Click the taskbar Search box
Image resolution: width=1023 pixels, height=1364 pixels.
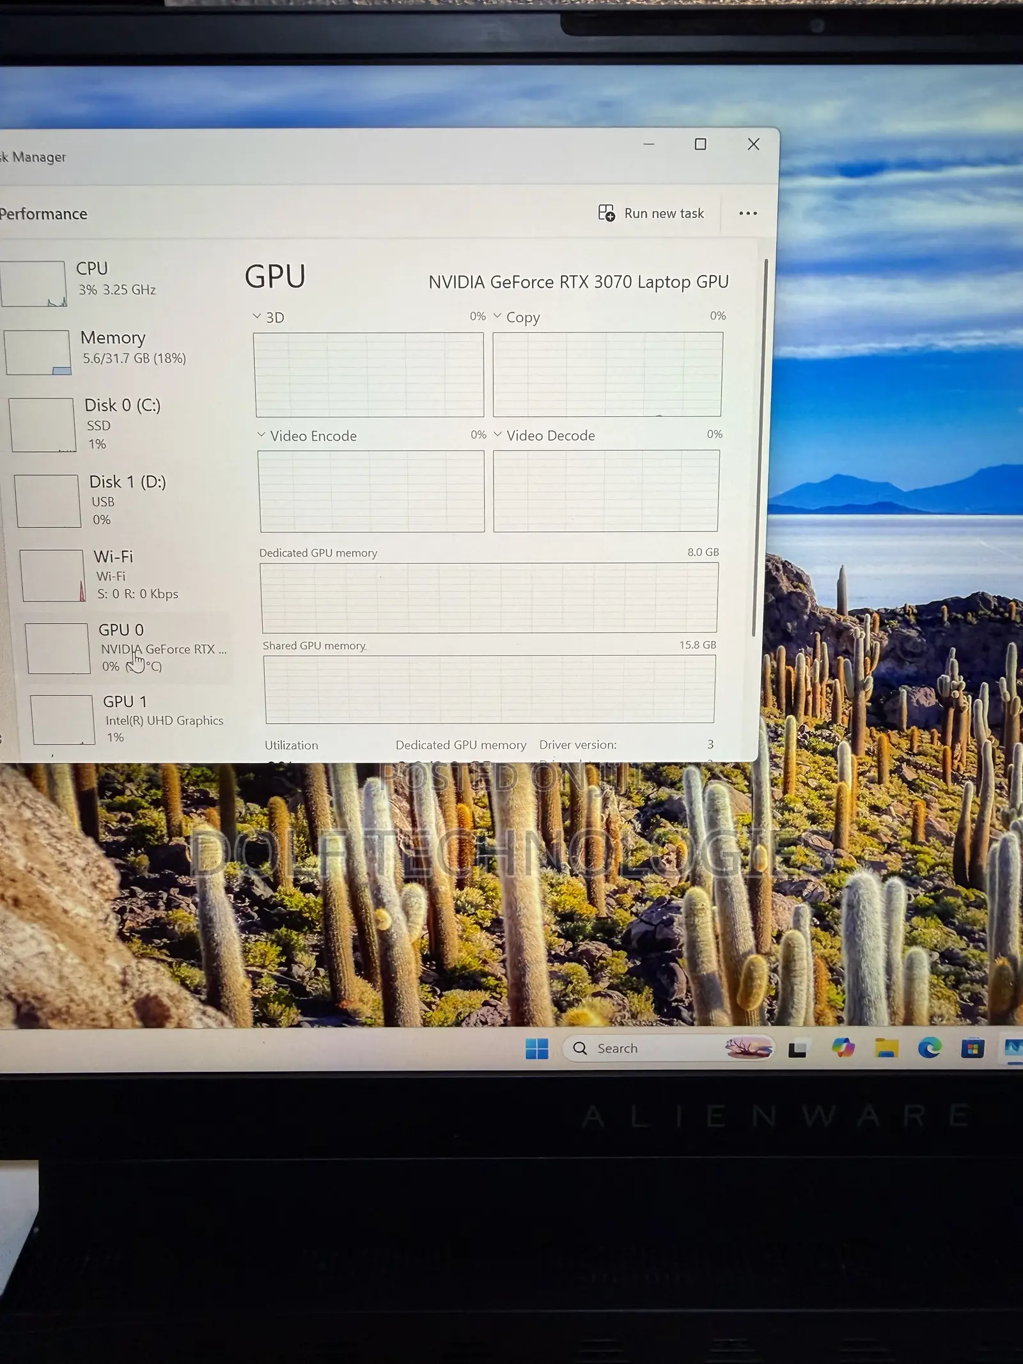668,1048
